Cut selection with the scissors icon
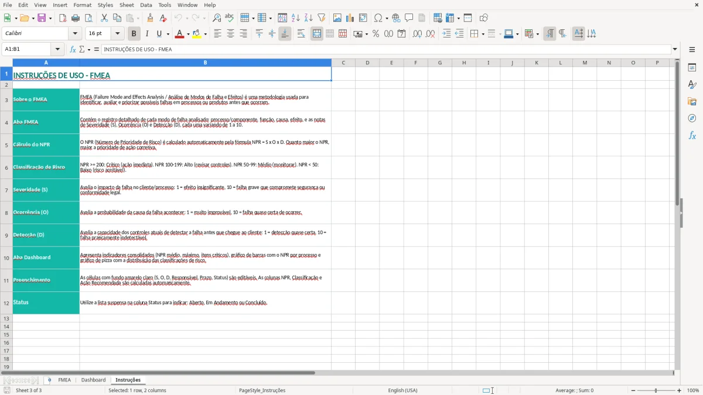 click(104, 18)
